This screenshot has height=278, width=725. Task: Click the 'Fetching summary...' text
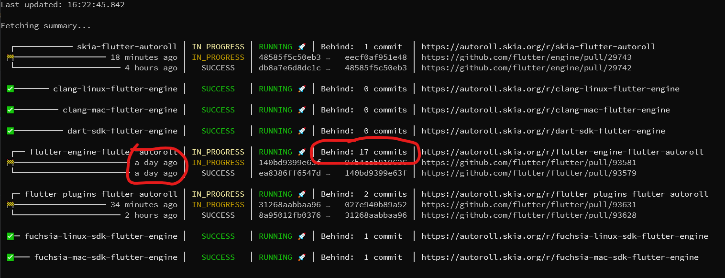click(x=46, y=26)
